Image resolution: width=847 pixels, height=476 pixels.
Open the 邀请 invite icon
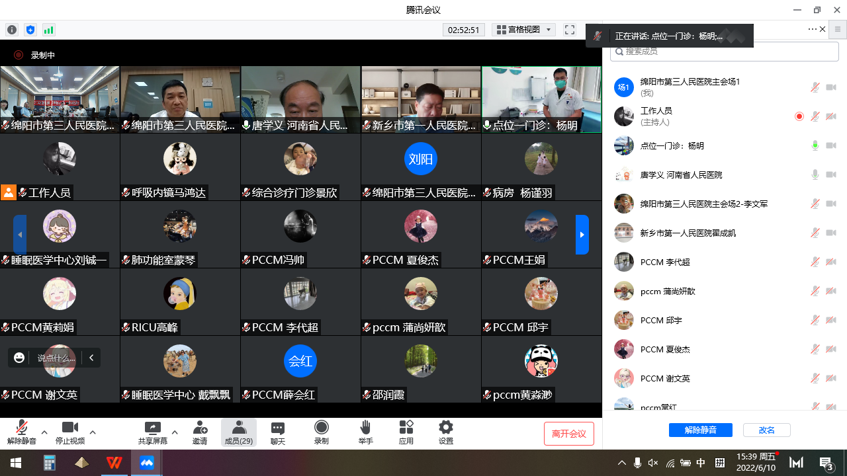200,428
